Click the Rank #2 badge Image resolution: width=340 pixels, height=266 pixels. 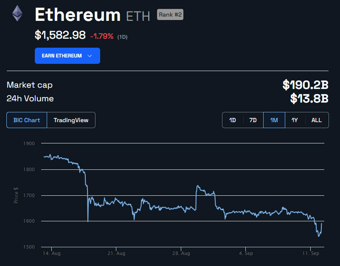[170, 14]
